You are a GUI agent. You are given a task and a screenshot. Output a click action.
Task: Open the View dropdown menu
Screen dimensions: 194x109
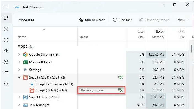point(183,20)
